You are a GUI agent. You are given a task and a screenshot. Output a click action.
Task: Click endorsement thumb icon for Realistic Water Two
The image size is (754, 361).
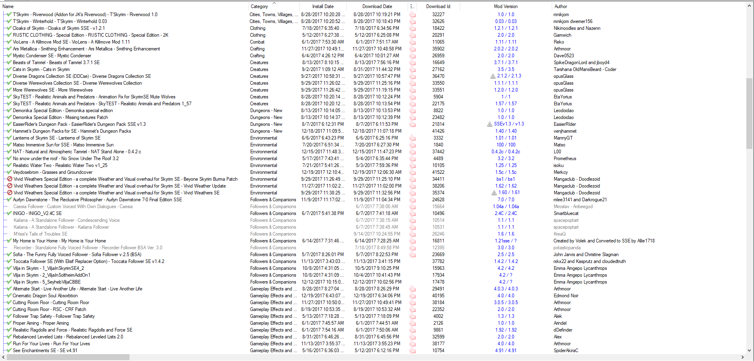[x=413, y=165]
